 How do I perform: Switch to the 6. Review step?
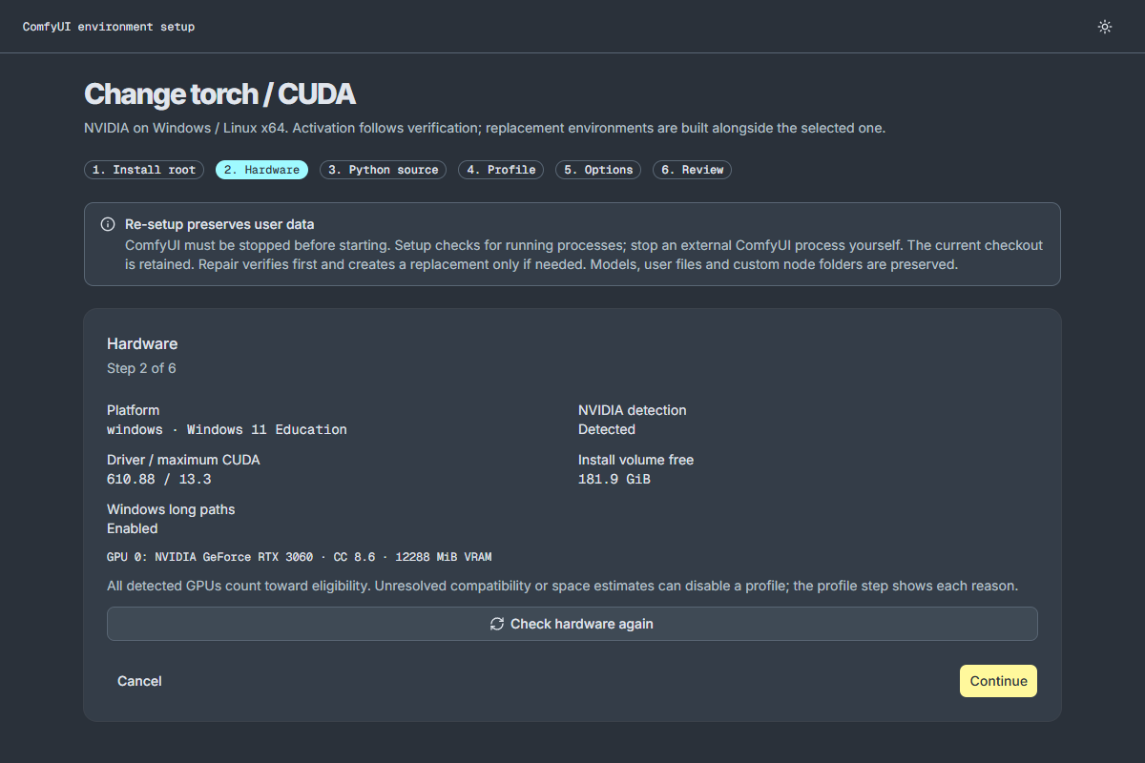tap(693, 170)
